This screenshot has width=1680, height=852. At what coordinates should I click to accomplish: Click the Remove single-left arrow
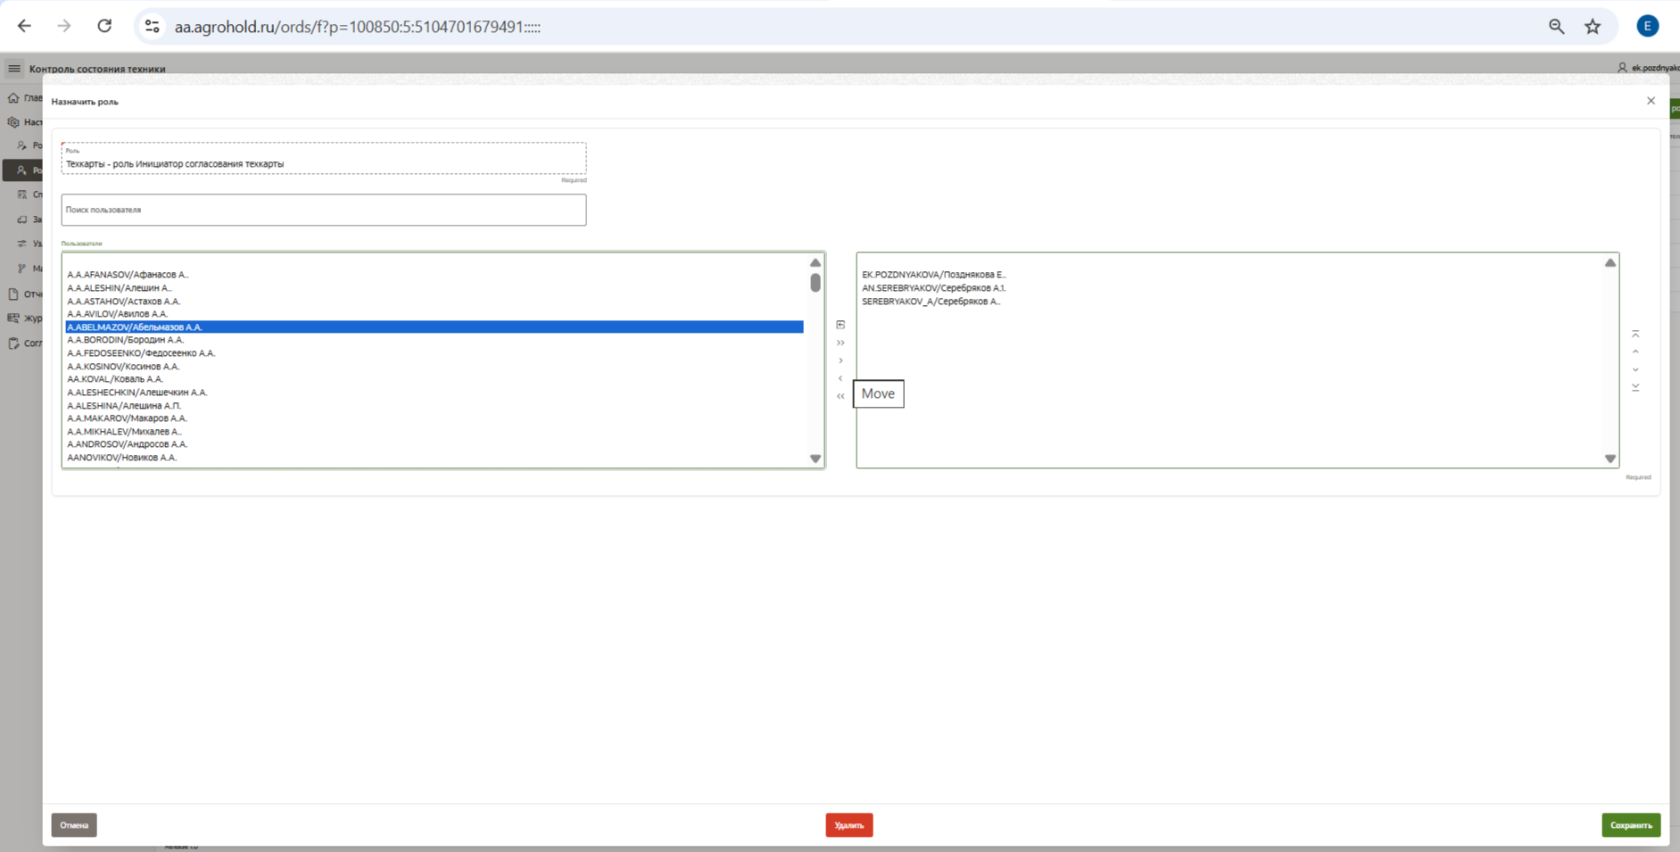click(x=840, y=378)
